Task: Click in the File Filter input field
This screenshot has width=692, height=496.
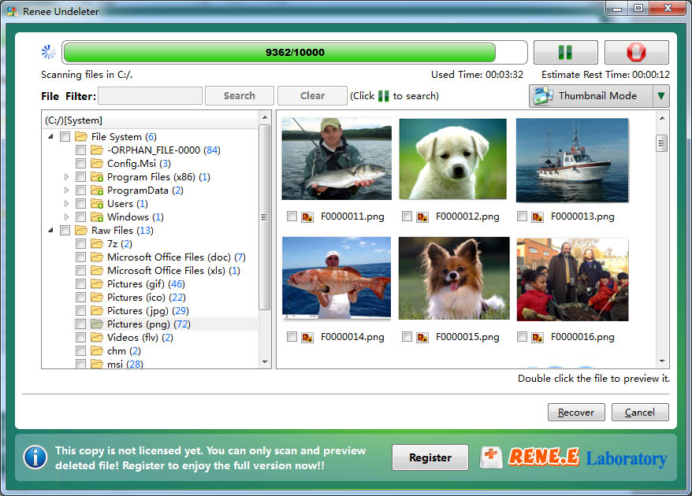Action: click(150, 96)
